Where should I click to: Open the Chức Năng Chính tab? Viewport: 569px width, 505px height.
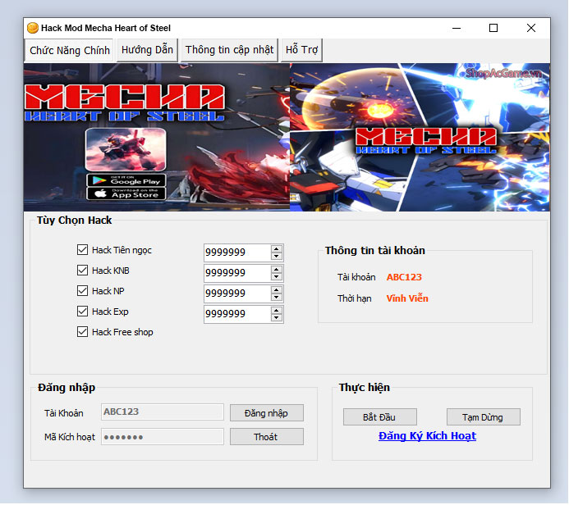point(70,50)
